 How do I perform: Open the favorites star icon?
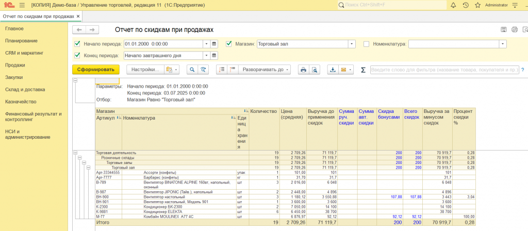point(477,5)
